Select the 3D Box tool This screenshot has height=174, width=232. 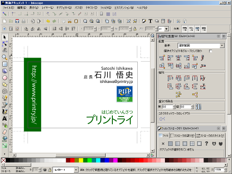pyautogui.click(x=5, y=71)
